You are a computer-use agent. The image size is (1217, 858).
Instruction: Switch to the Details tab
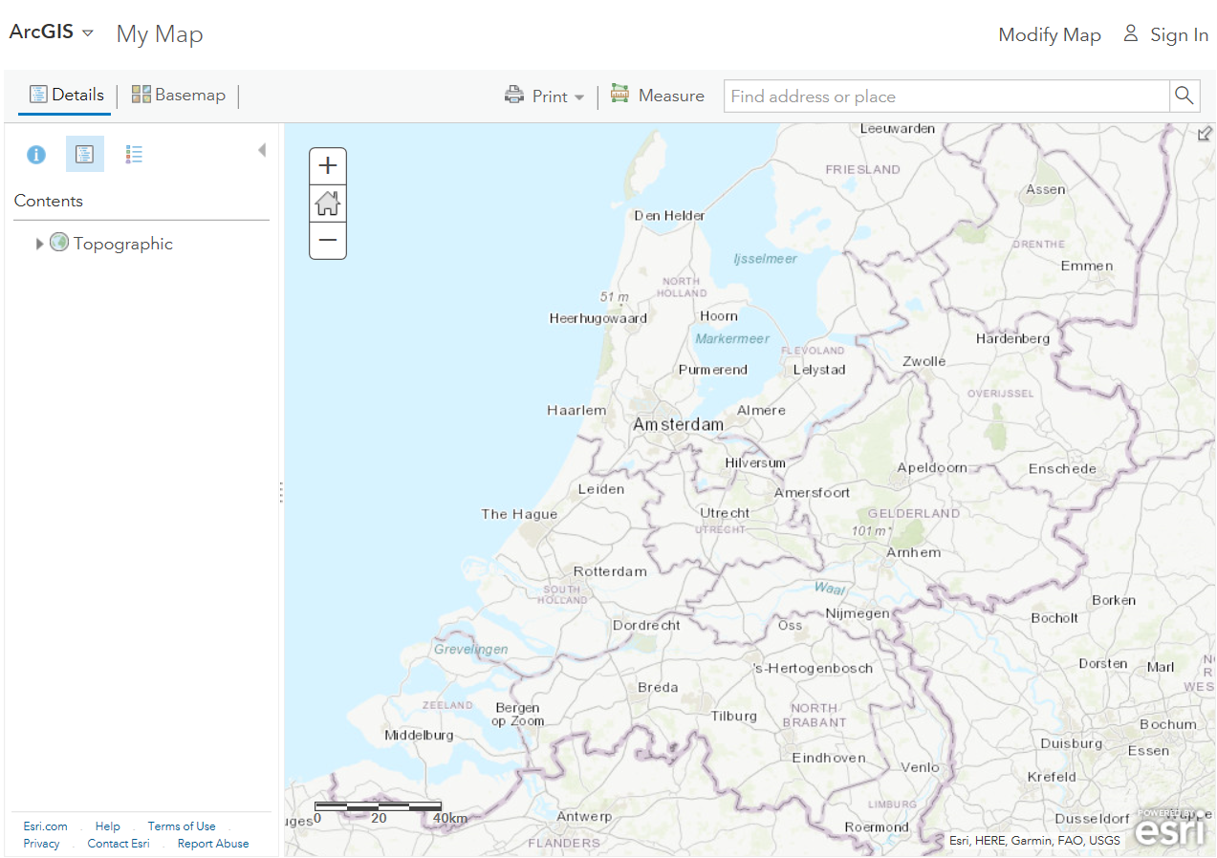pos(65,95)
